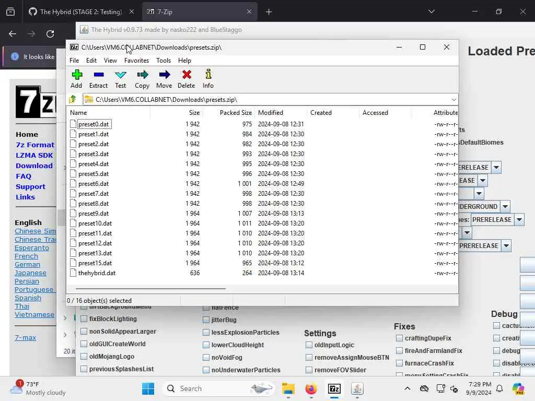Check the oldGUICreateWorld option
The width and height of the screenshot is (535, 401).
84,344
